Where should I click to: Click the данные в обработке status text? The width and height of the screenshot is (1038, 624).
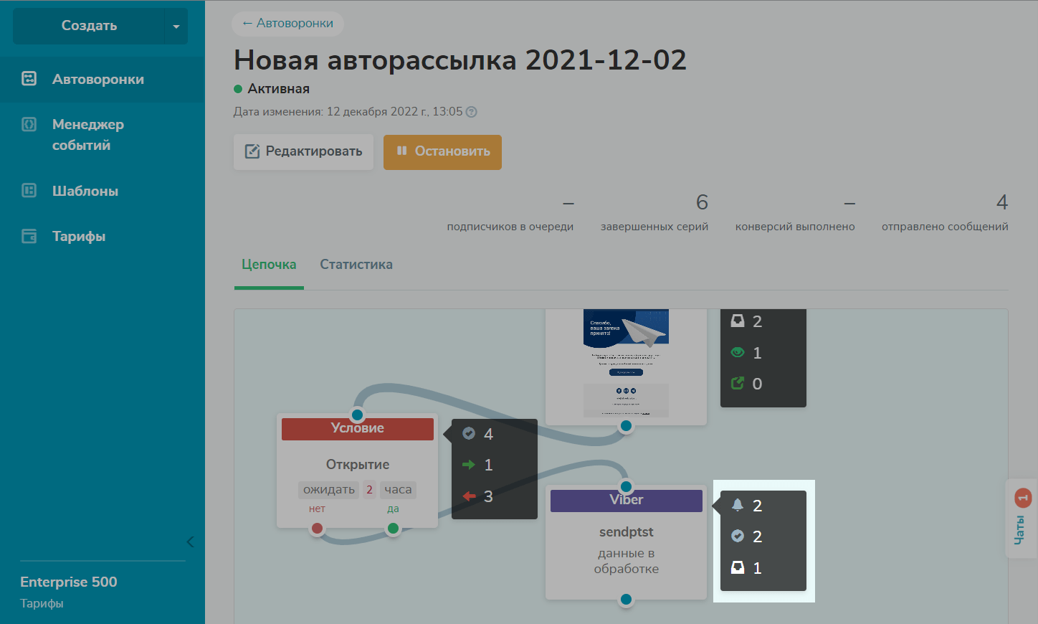(627, 561)
